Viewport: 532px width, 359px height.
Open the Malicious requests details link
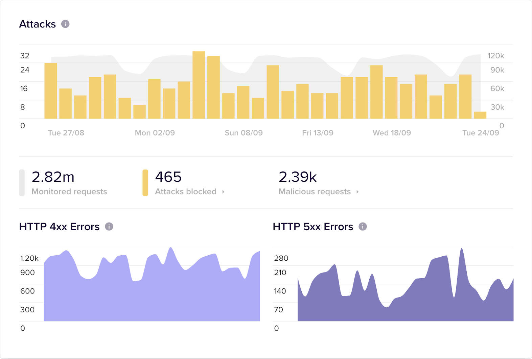click(315, 192)
